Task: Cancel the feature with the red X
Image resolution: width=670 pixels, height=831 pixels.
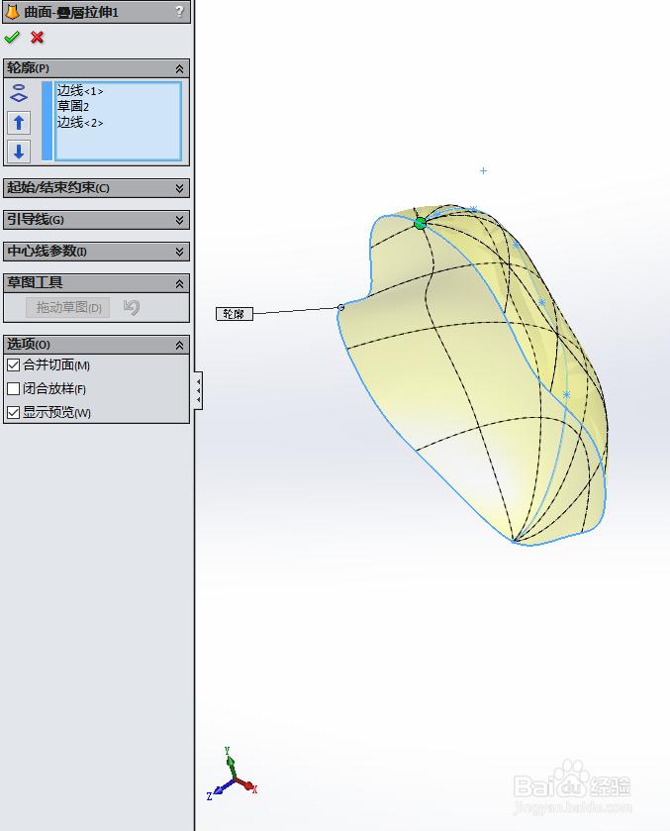Action: tap(37, 37)
